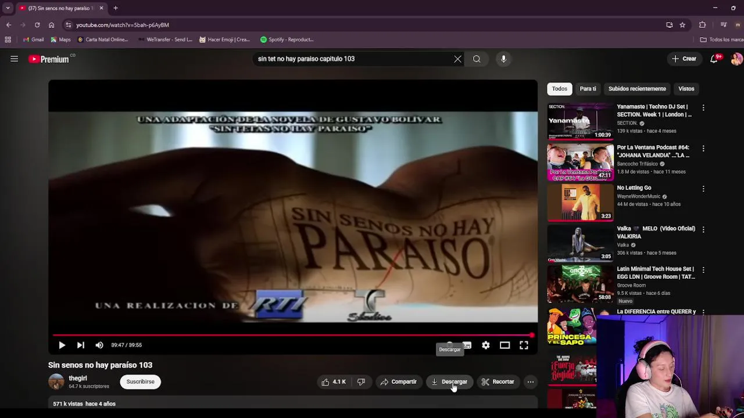
Task: Play the video
Action: (x=62, y=345)
